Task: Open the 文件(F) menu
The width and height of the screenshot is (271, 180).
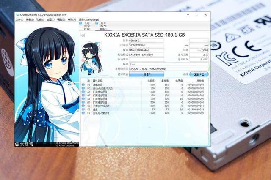Action: coord(19,19)
